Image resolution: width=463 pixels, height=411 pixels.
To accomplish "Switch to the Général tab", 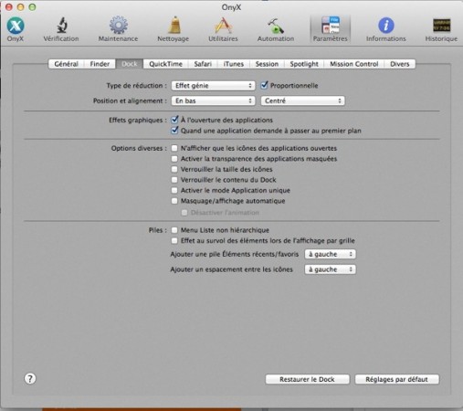I will pos(66,64).
